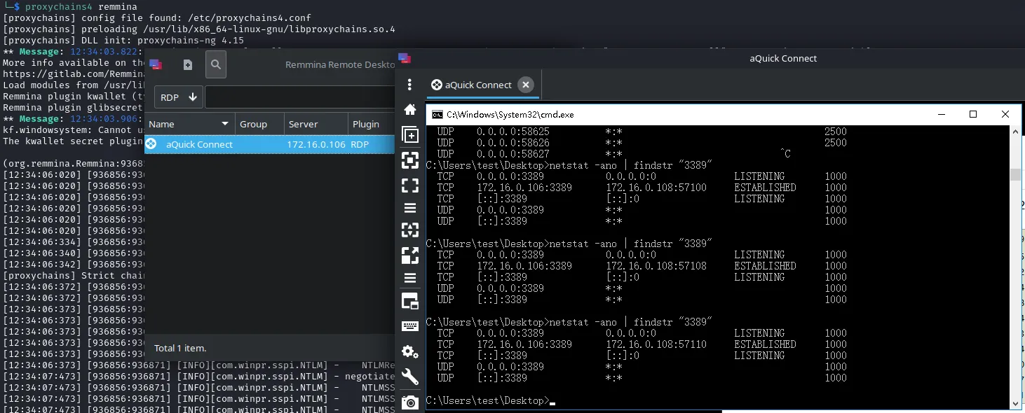Toggle grab keyboard input icon
The width and height of the screenshot is (1025, 413).
click(x=410, y=326)
